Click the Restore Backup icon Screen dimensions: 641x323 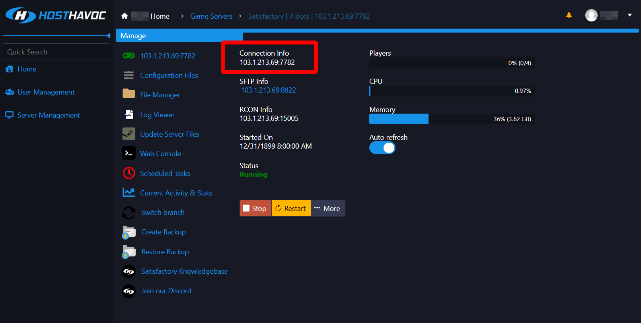(x=129, y=252)
